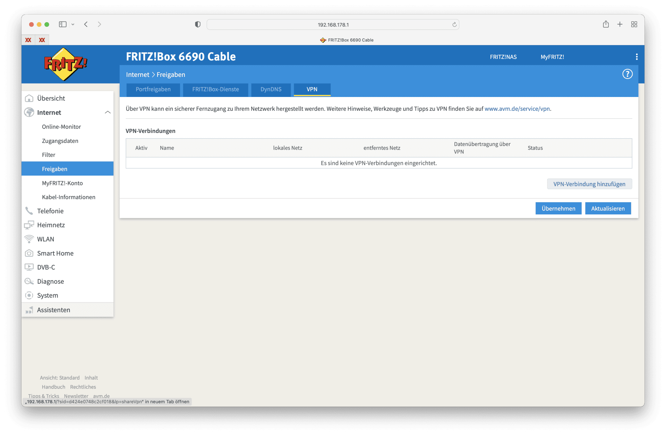Screen dimensions: 666x435
Task: Click the Aktualisieren button
Action: coord(608,208)
